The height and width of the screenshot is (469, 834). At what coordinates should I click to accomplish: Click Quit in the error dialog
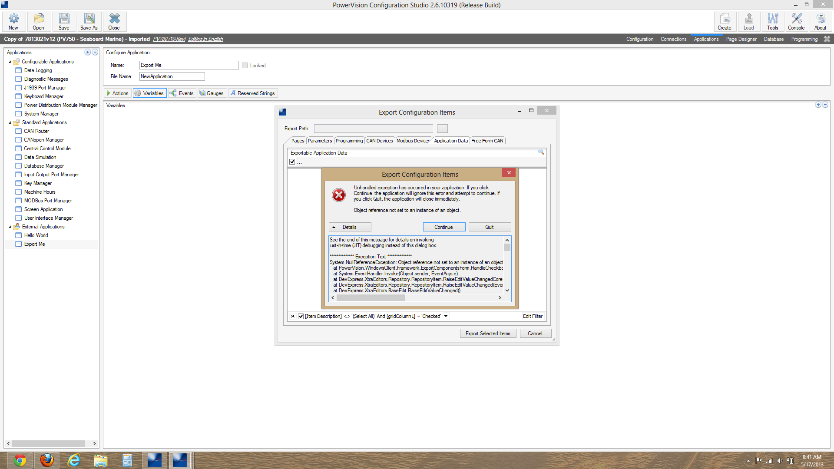490,227
